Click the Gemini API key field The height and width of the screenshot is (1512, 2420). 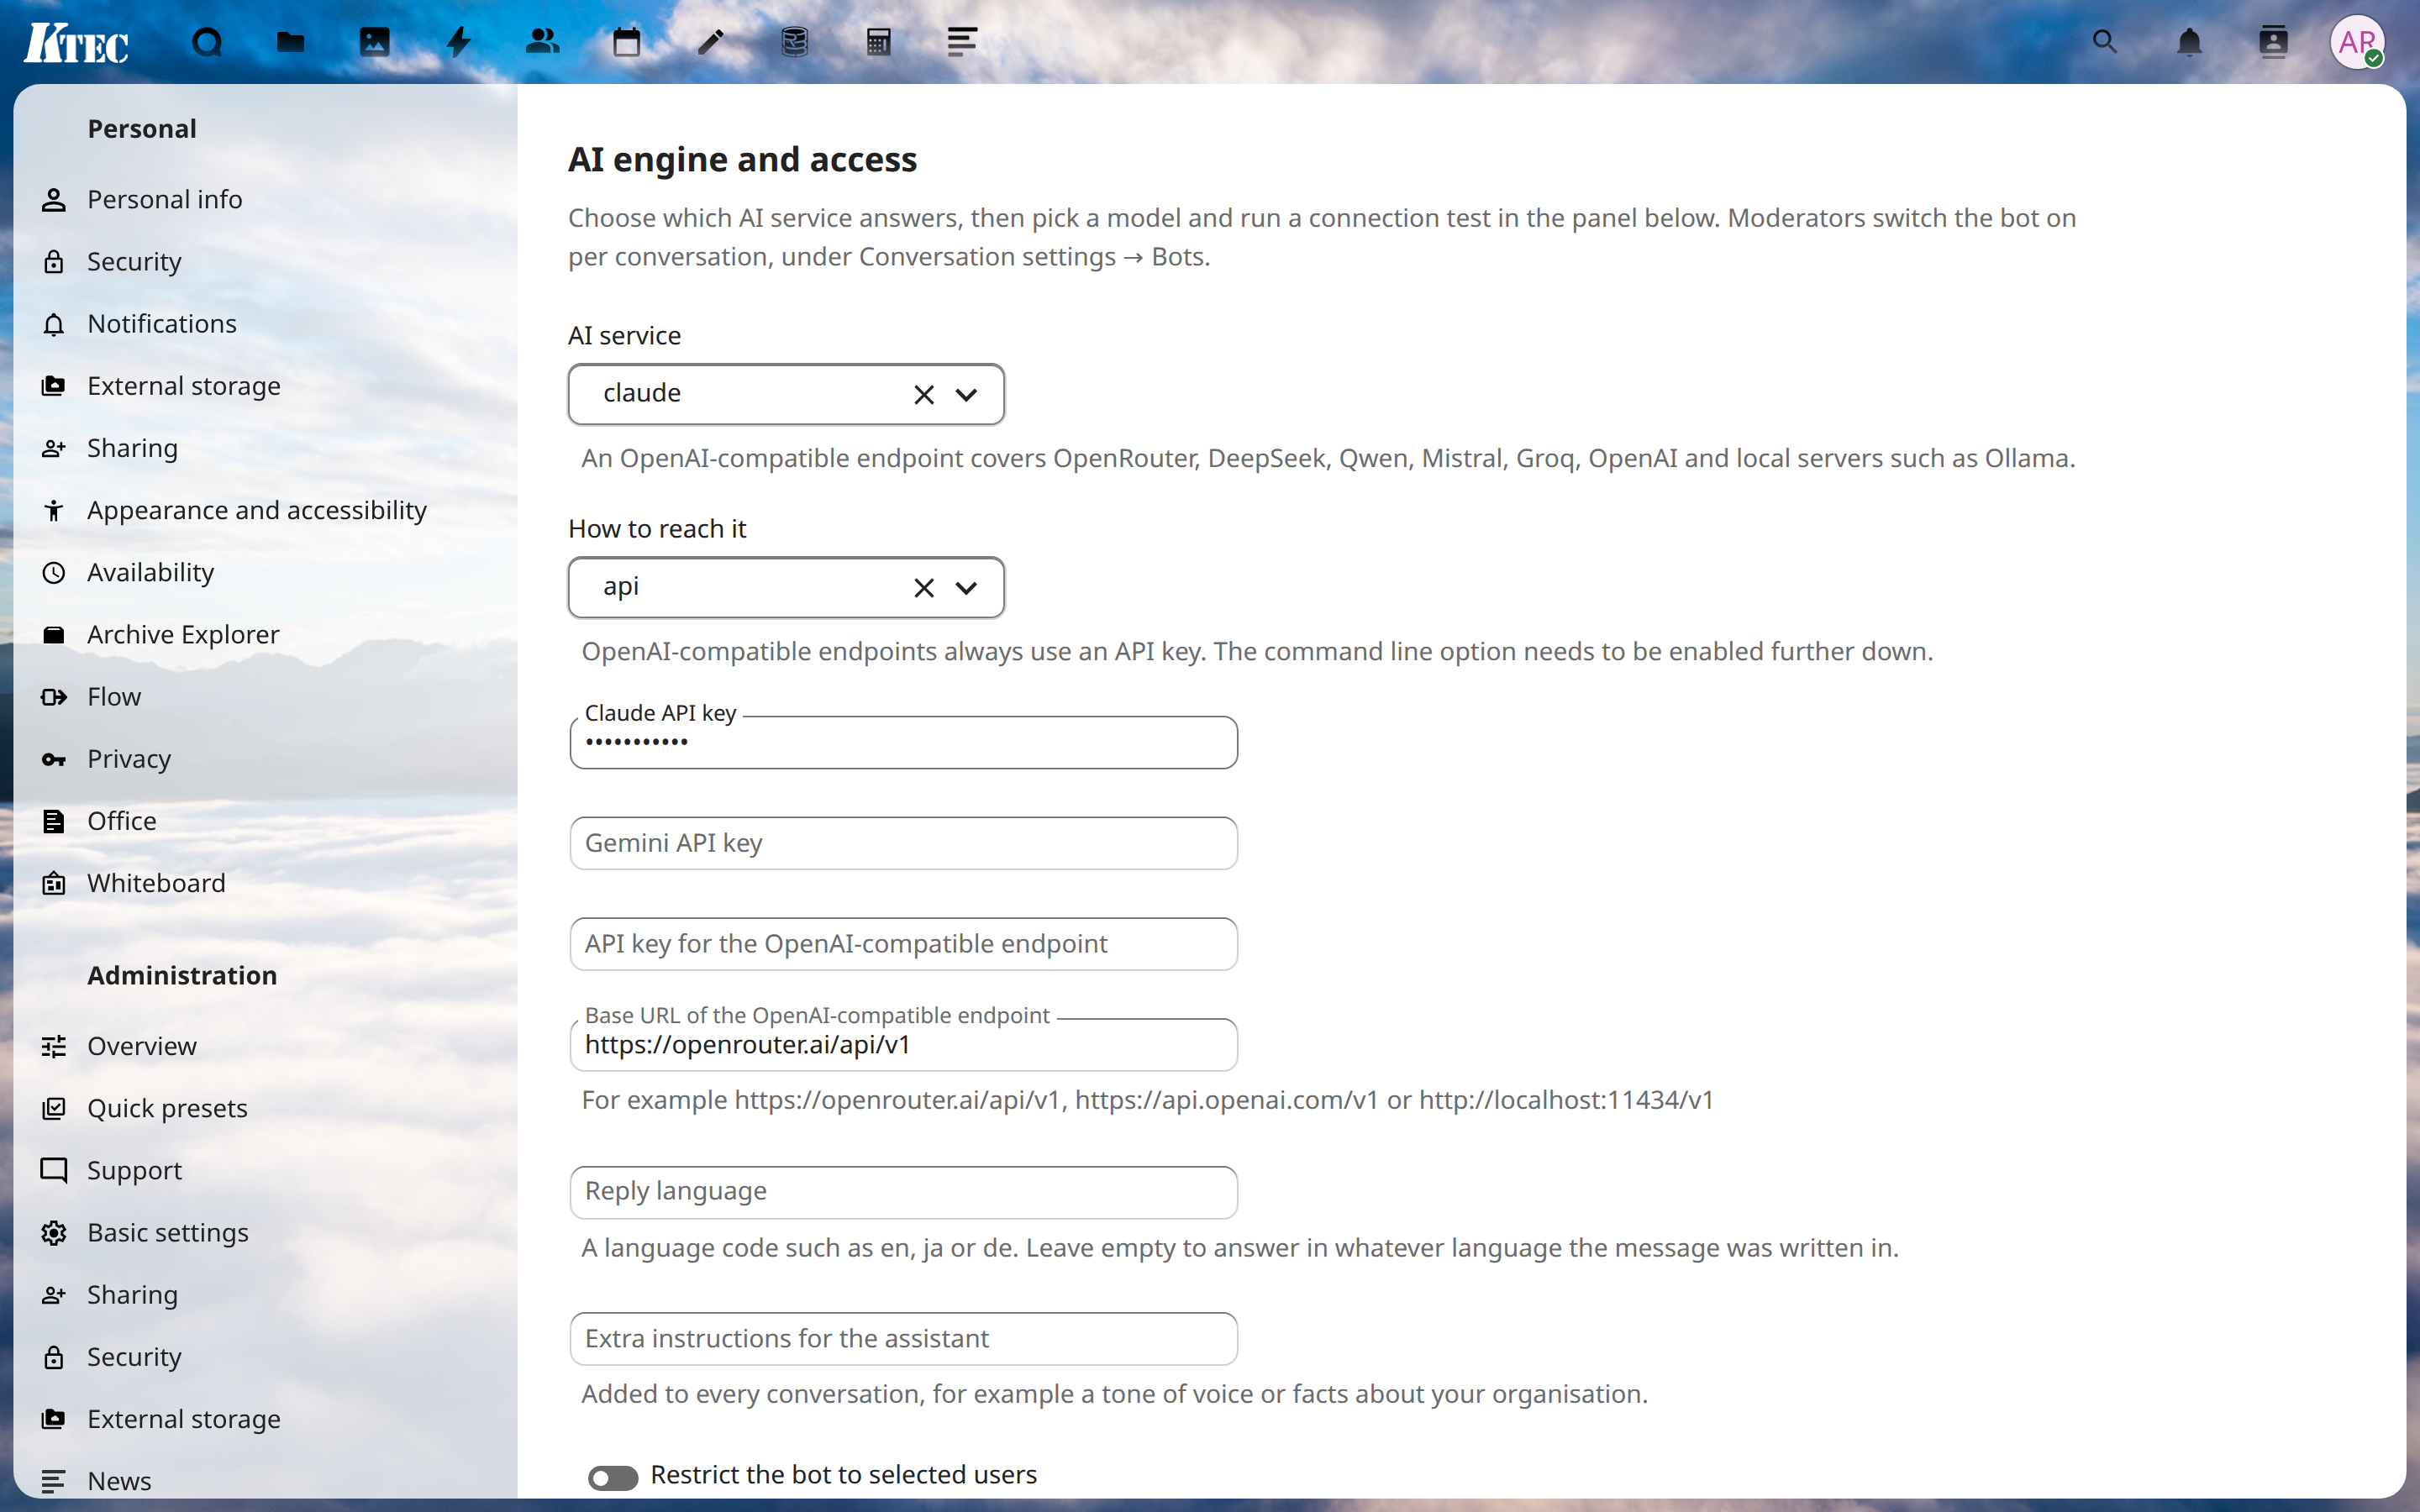point(903,843)
